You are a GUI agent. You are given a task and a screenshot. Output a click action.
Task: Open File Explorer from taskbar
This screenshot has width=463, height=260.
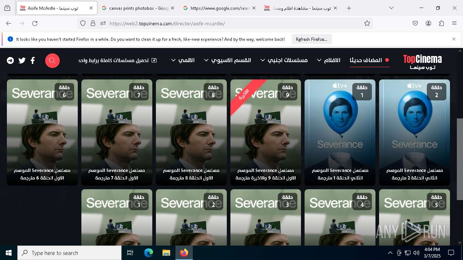[x=166, y=253]
